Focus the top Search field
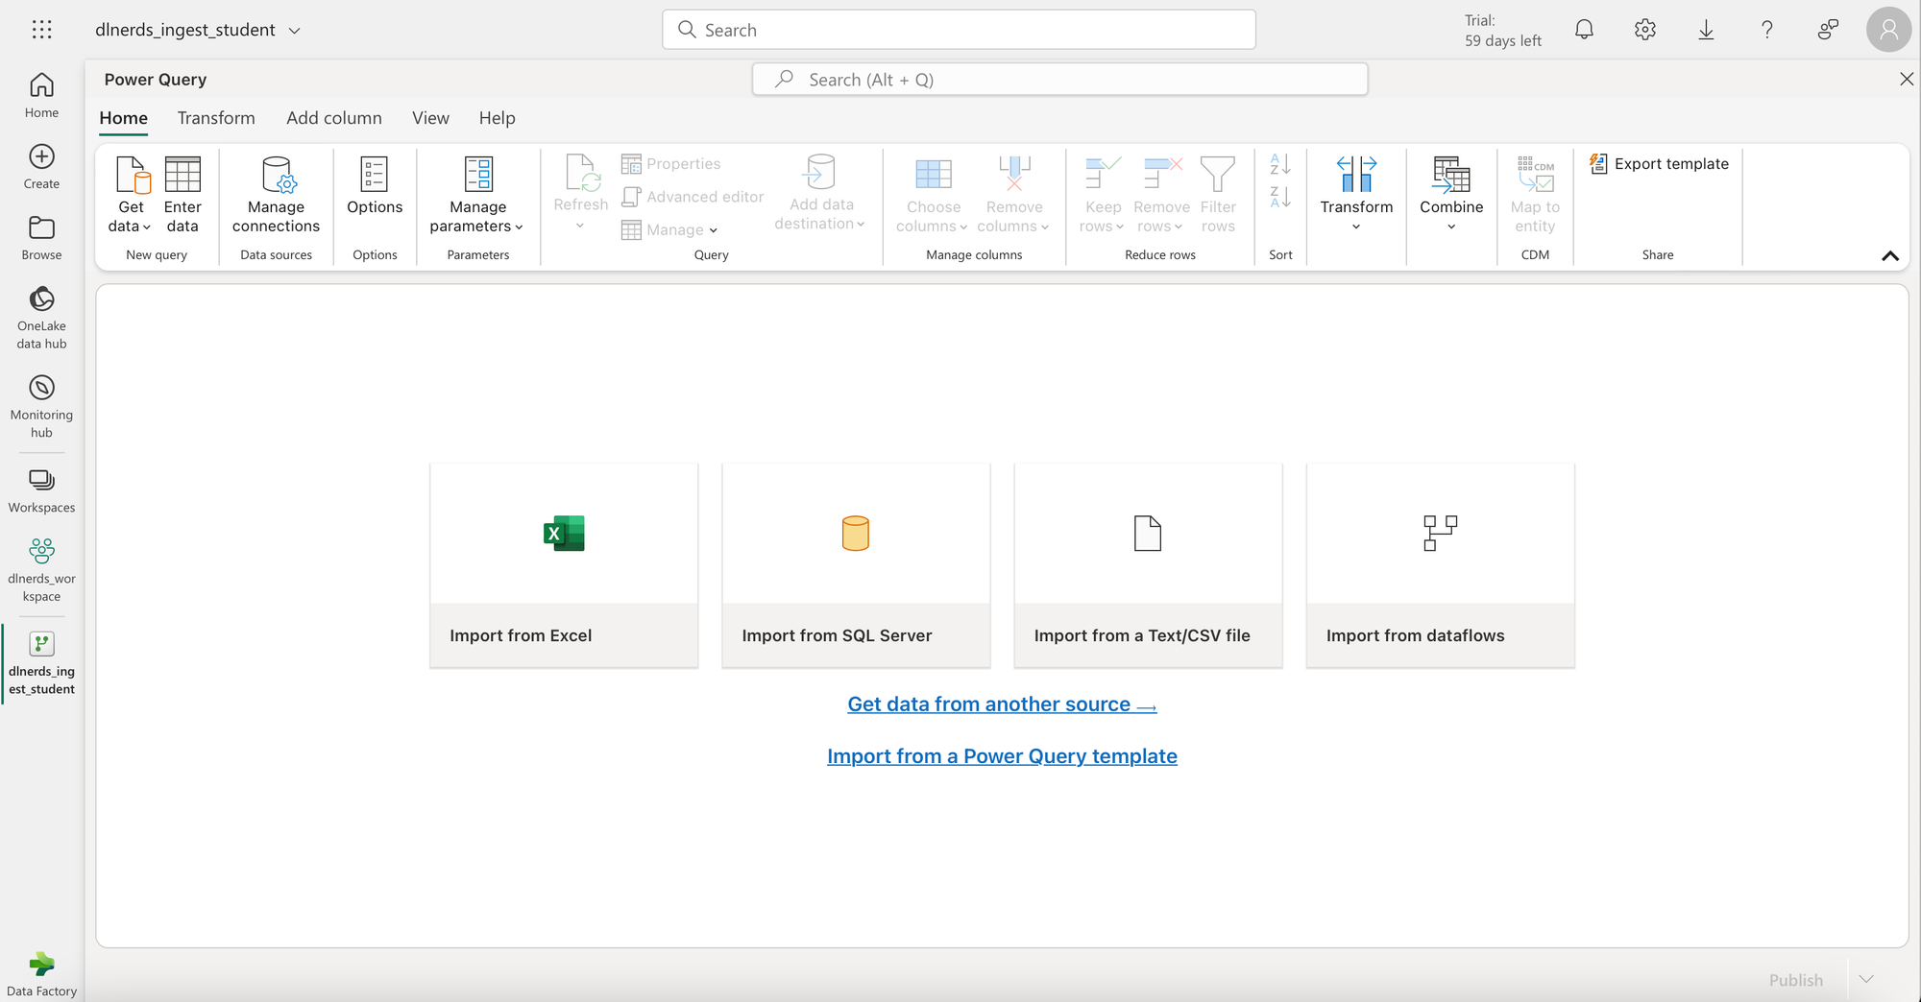 (x=959, y=30)
